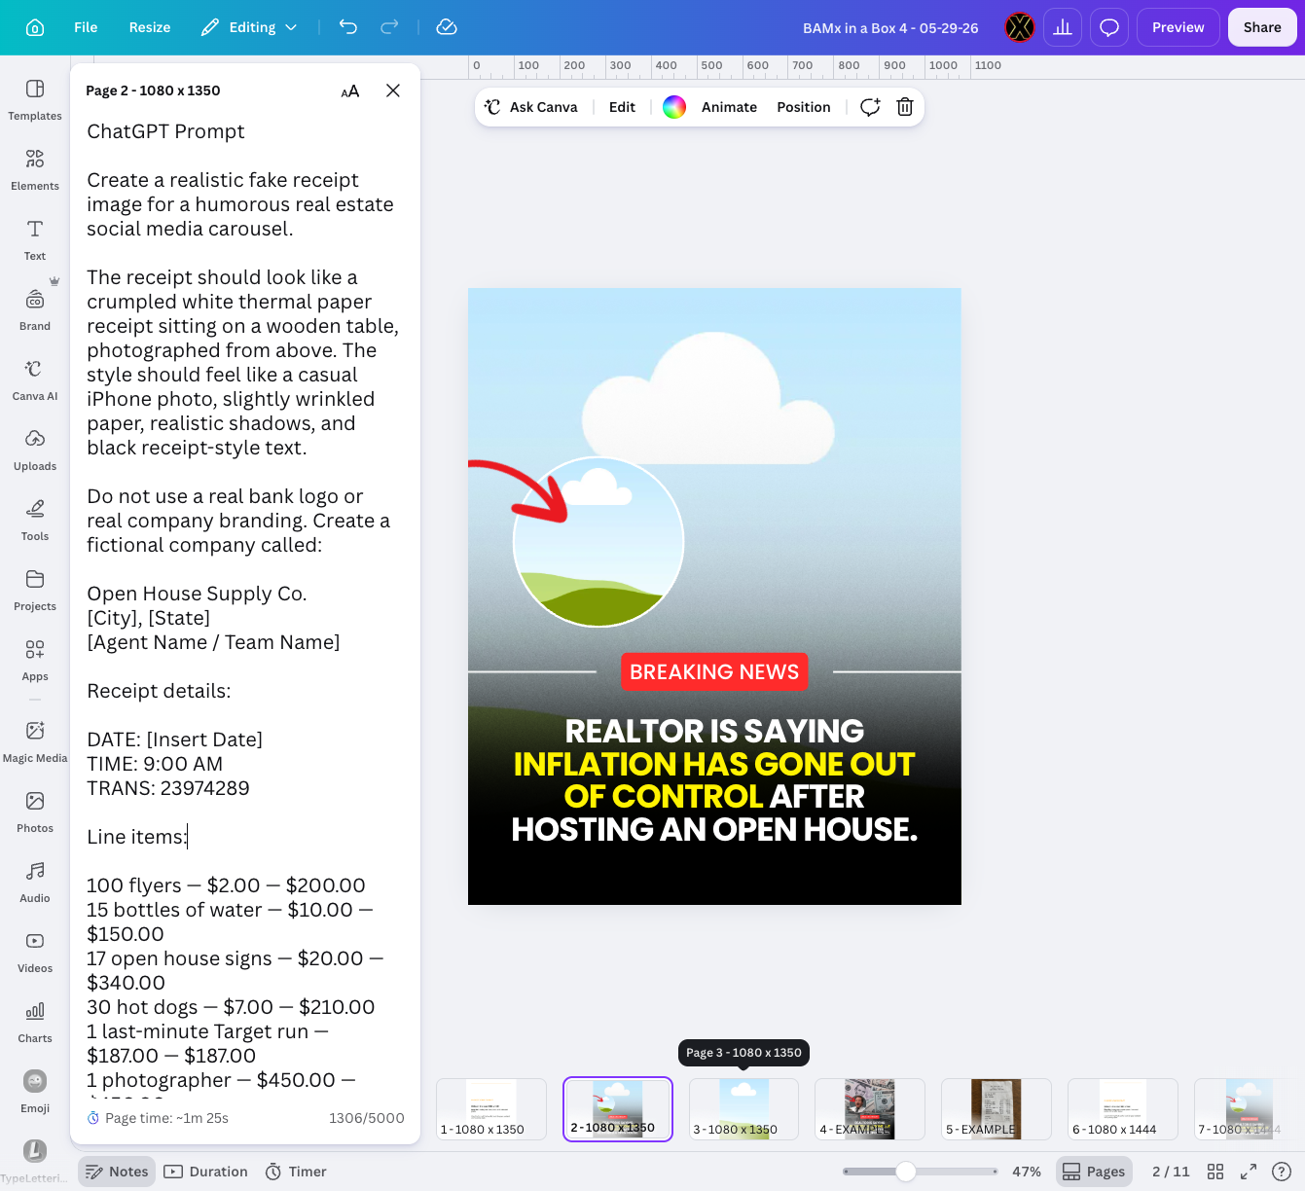Open the File menu
The width and height of the screenshot is (1305, 1191).
click(86, 27)
